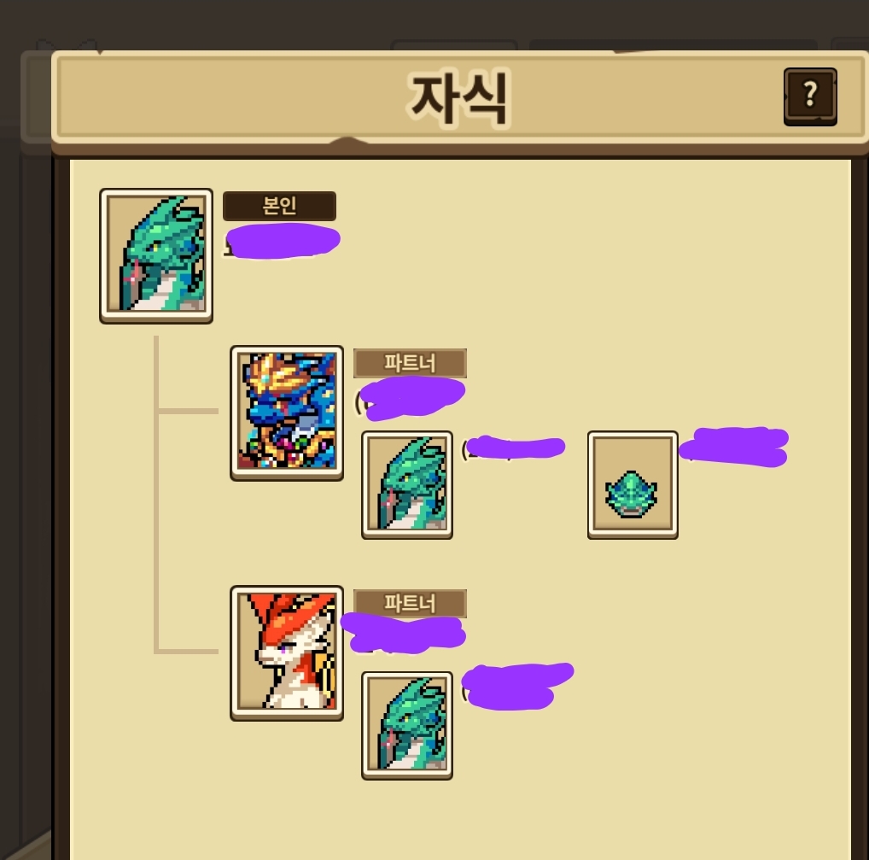Click the 자식 panel title
The height and width of the screenshot is (860, 869).
[458, 99]
